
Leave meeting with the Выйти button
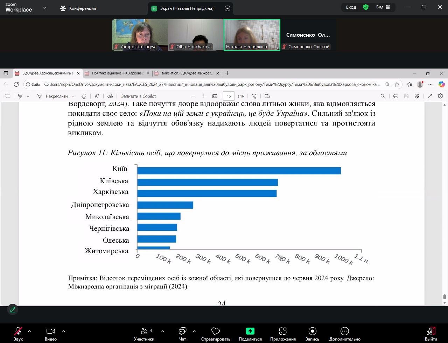click(431, 333)
